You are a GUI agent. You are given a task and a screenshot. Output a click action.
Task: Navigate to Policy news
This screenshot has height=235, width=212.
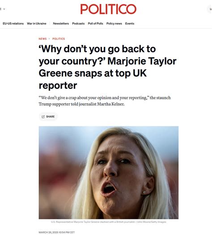coord(114,24)
